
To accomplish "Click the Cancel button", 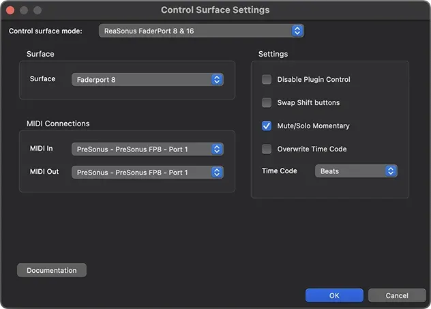I will tap(397, 295).
